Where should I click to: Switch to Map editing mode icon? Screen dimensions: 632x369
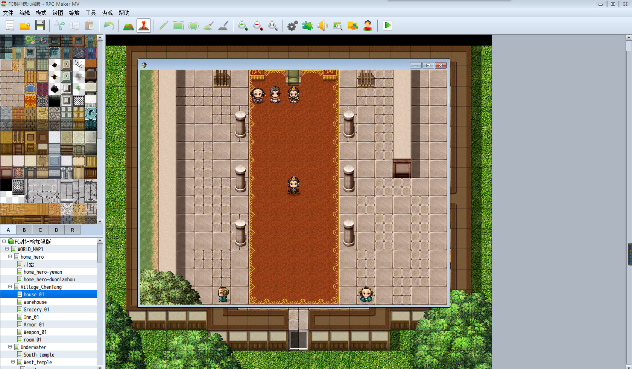point(129,26)
